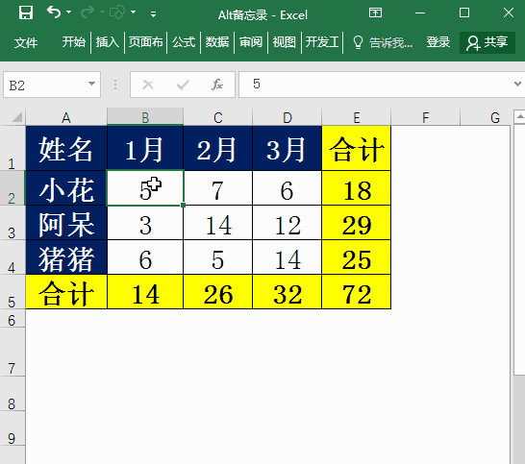525x464 pixels.
Task: Select cell D3 with value 12
Action: coord(287,223)
